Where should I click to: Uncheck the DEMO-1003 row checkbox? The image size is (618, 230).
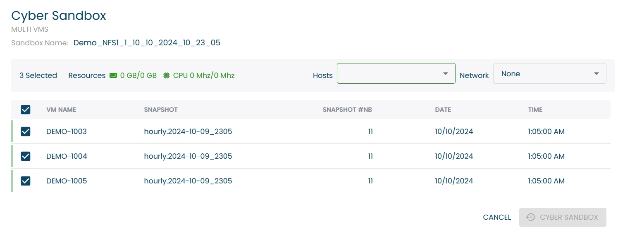(26, 131)
